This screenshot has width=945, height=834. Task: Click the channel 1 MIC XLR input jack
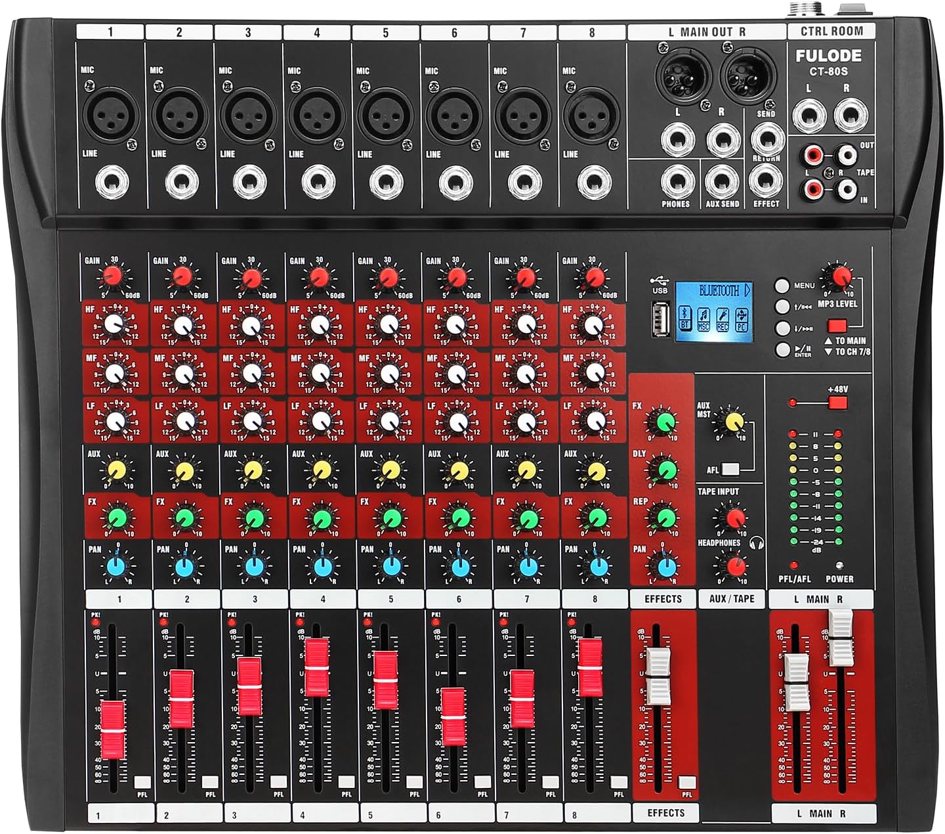pyautogui.click(x=108, y=116)
